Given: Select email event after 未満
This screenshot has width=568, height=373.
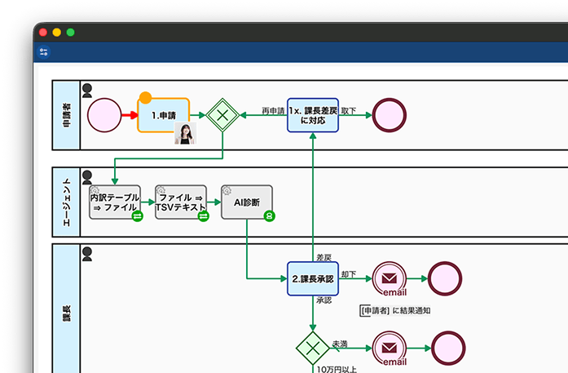Looking at the screenshot, I should tap(390, 349).
